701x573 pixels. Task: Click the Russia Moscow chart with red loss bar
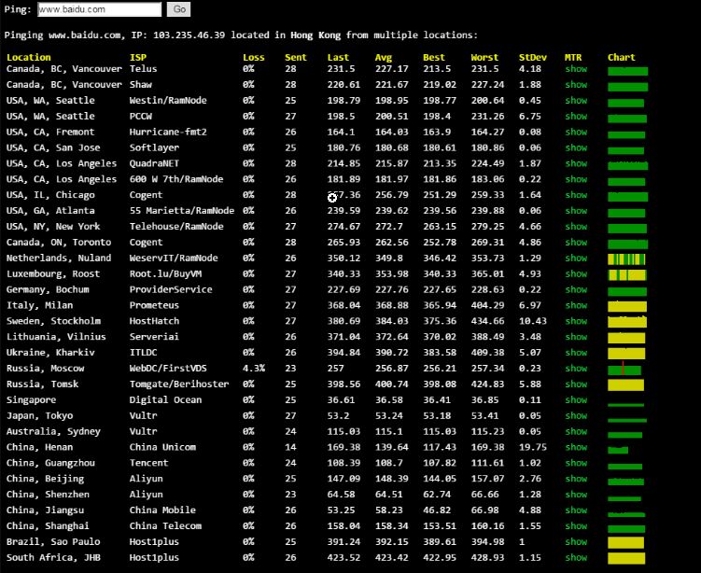(624, 369)
